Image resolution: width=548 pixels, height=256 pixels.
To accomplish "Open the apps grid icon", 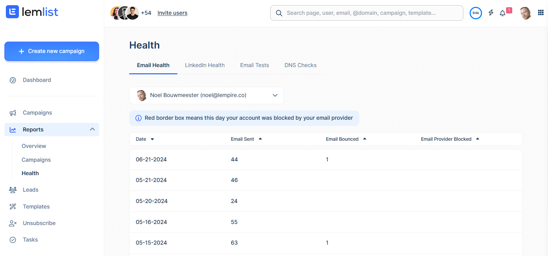I will (x=541, y=13).
